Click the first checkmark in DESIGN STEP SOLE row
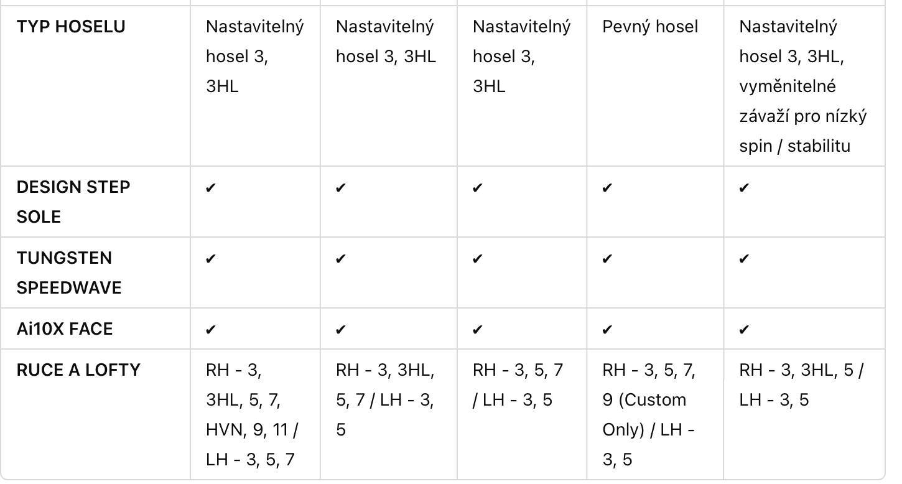Screen dimensions: 902x484 click(x=210, y=188)
